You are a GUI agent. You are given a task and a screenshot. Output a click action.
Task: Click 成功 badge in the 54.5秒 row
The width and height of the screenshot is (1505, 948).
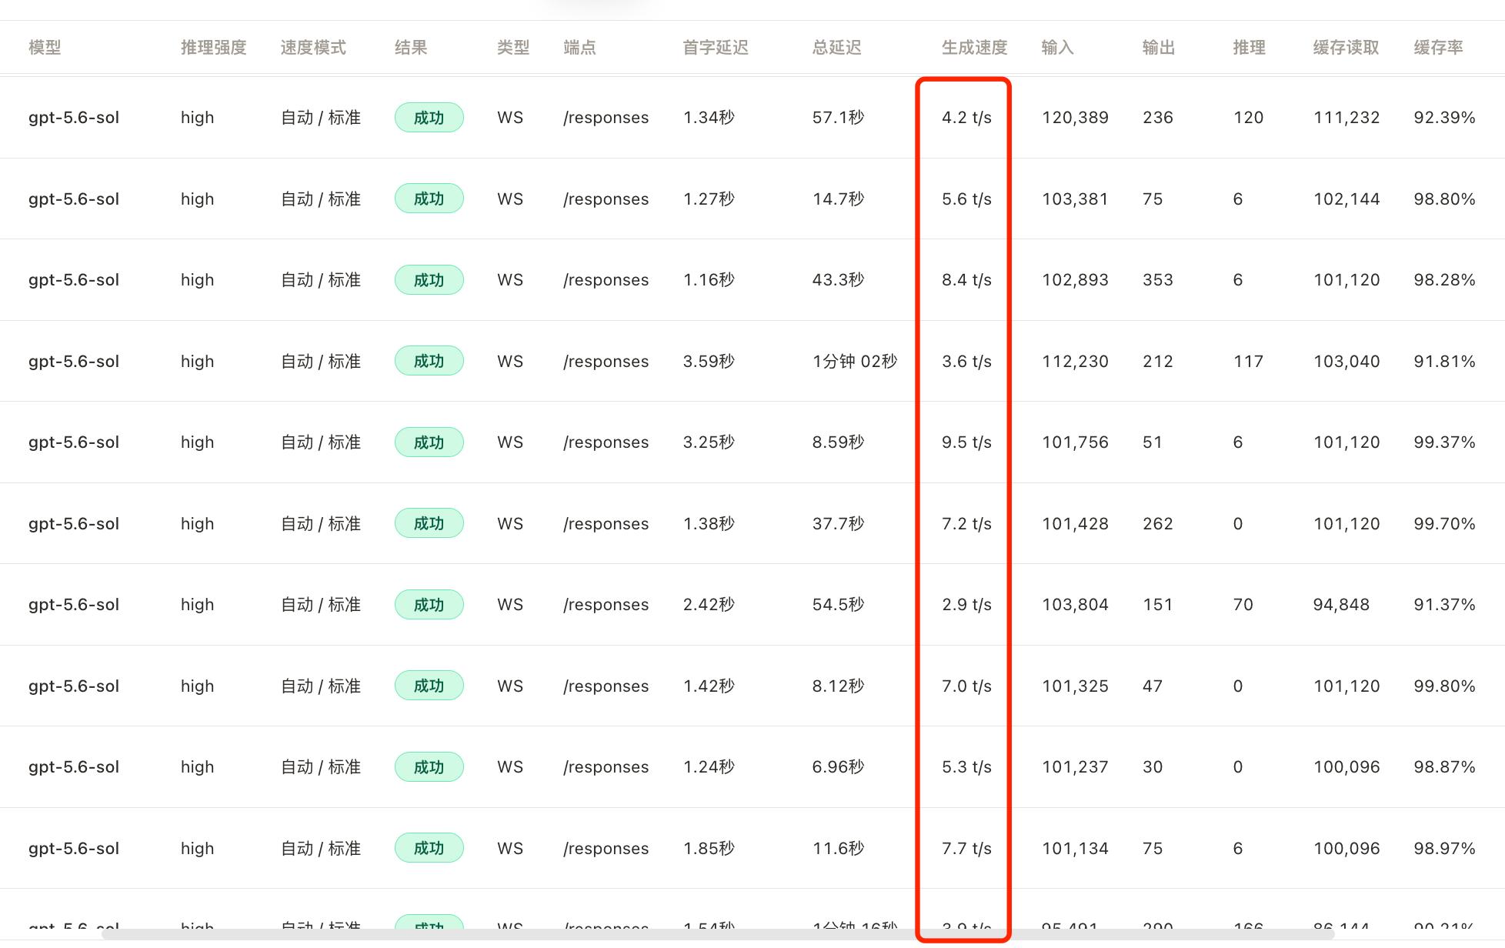(x=429, y=605)
